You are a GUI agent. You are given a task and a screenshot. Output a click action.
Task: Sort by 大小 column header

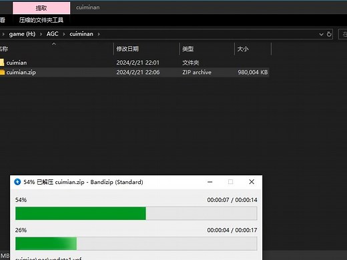coord(243,49)
